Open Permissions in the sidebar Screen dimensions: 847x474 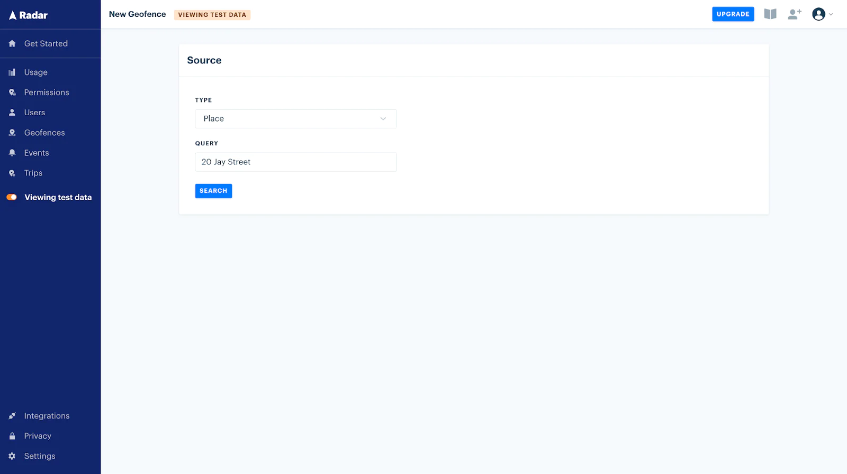47,92
